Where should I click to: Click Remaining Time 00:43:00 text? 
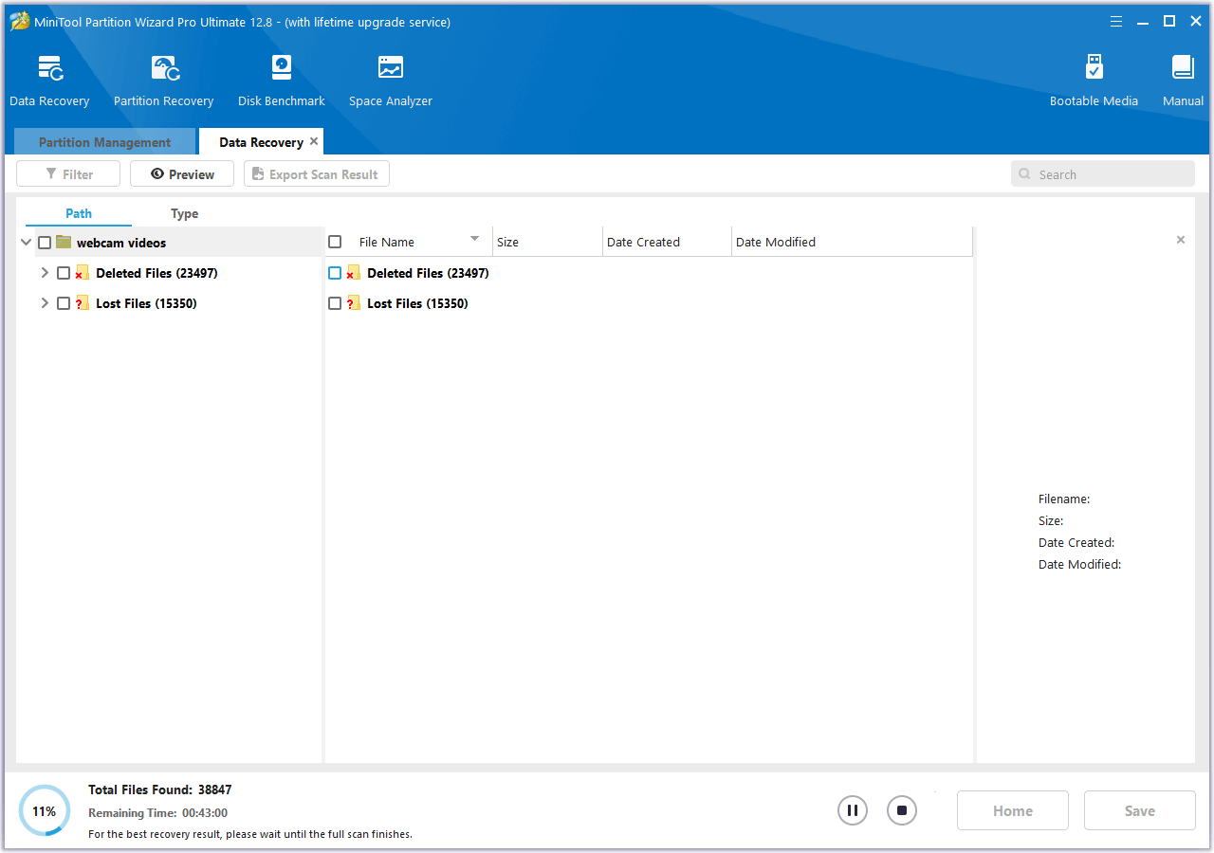(x=157, y=812)
